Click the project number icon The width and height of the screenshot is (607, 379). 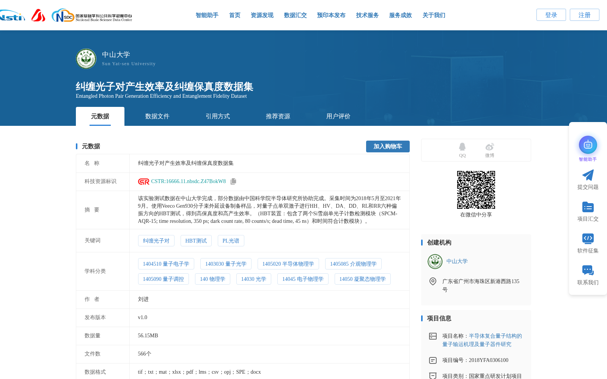tap(432, 360)
